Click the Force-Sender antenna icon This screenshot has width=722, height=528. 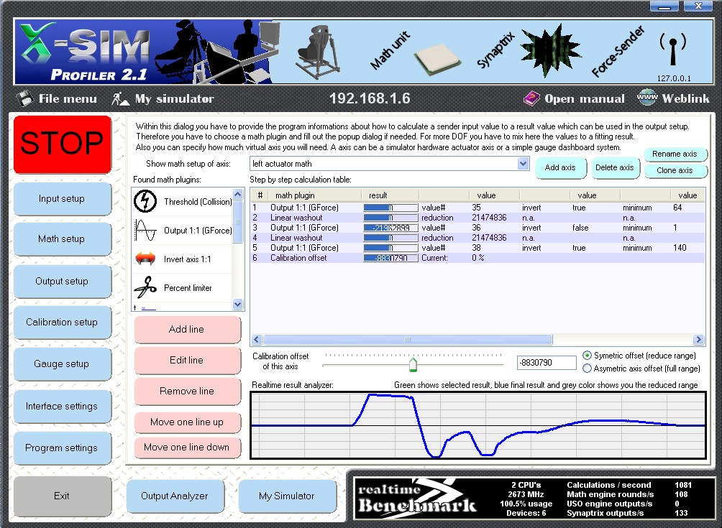[672, 50]
